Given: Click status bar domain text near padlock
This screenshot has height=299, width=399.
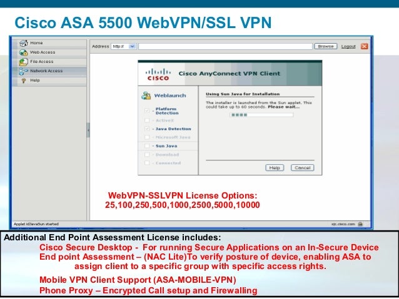Looking at the screenshot, I should pos(343,224).
